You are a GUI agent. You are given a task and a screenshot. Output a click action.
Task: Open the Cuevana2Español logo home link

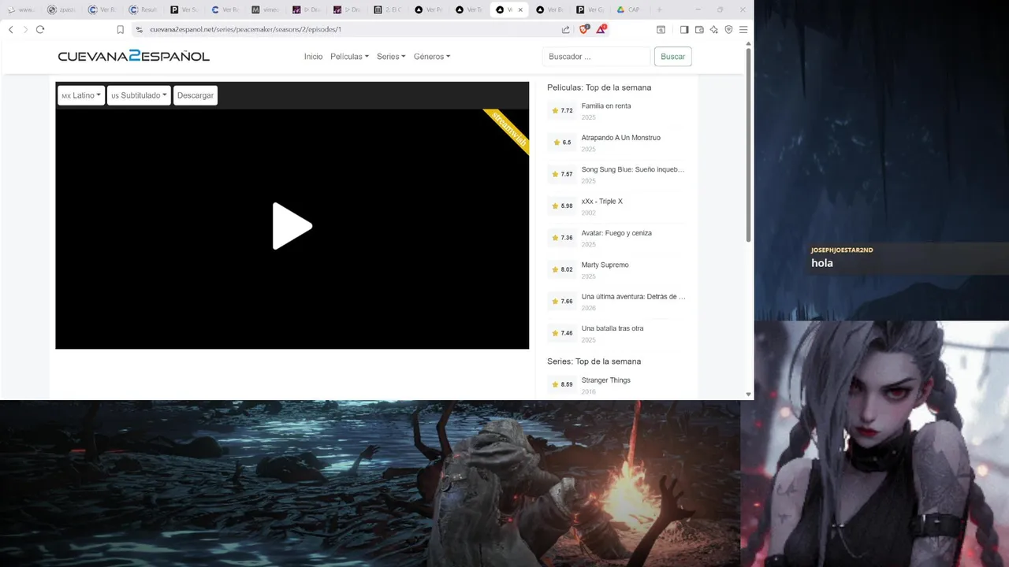coord(133,57)
